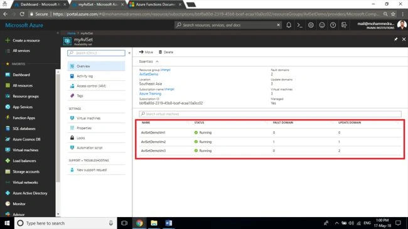Image resolution: width=408 pixels, height=229 pixels.
Task: Click the feedback smiley icon
Action: (322, 25)
